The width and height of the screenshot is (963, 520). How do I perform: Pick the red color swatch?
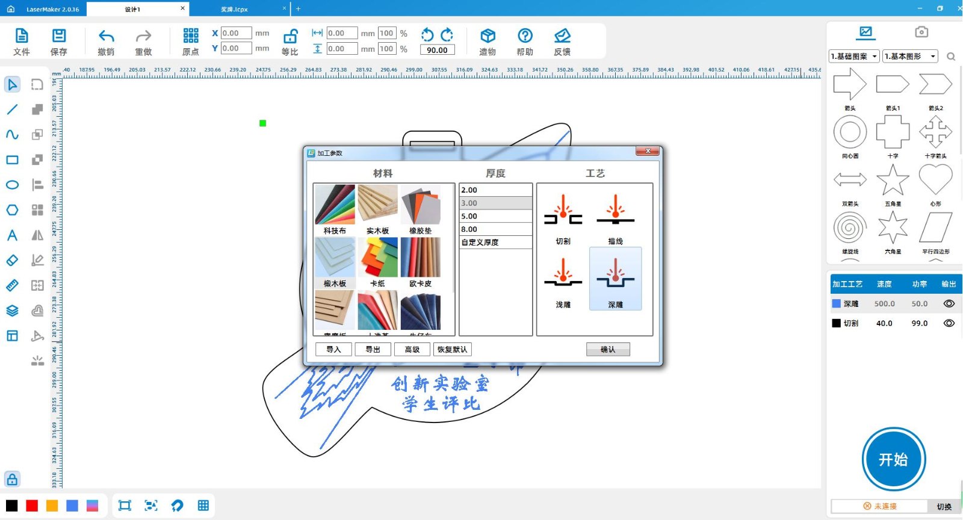coord(32,506)
